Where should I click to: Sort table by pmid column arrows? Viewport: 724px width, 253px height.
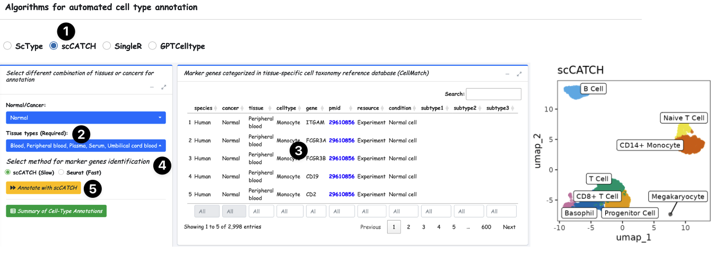point(350,108)
